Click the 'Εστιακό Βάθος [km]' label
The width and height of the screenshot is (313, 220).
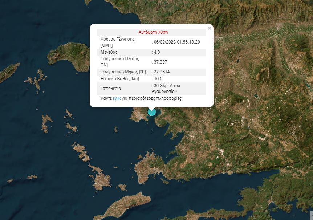pos(119,79)
